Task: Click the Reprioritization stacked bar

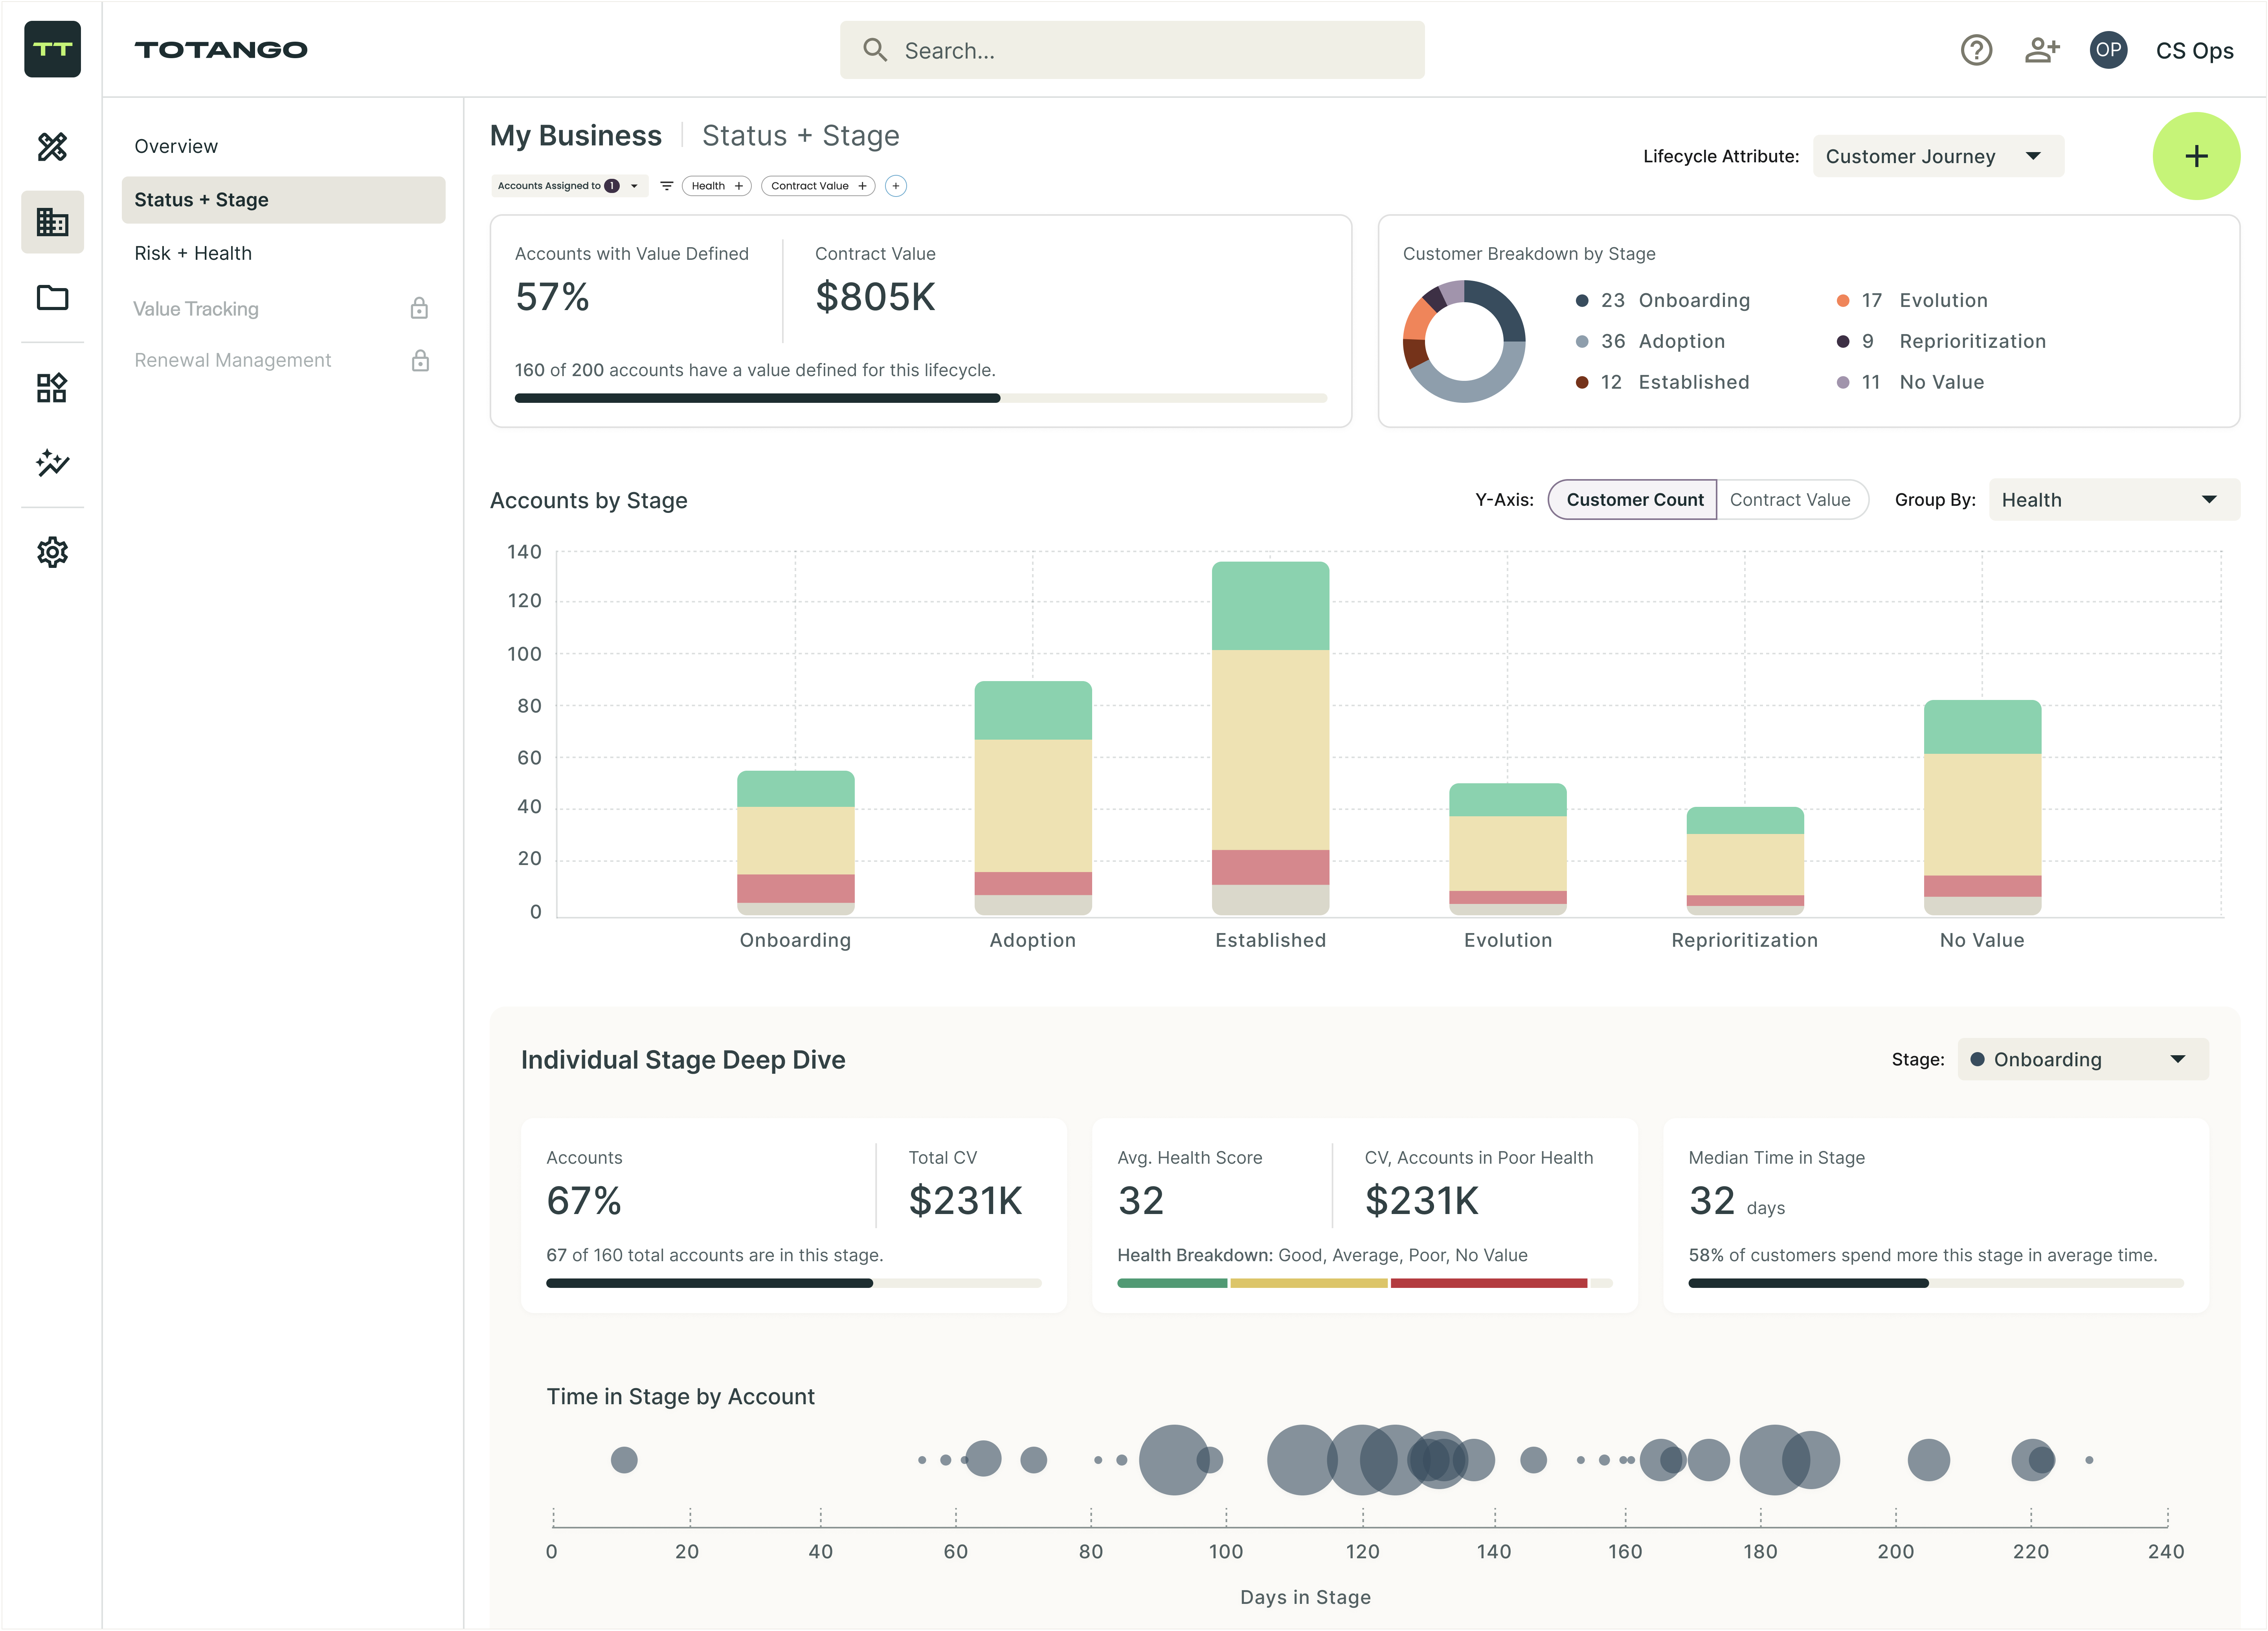Action: pos(1745,861)
